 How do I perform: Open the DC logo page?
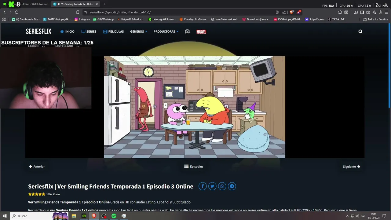coord(187,32)
